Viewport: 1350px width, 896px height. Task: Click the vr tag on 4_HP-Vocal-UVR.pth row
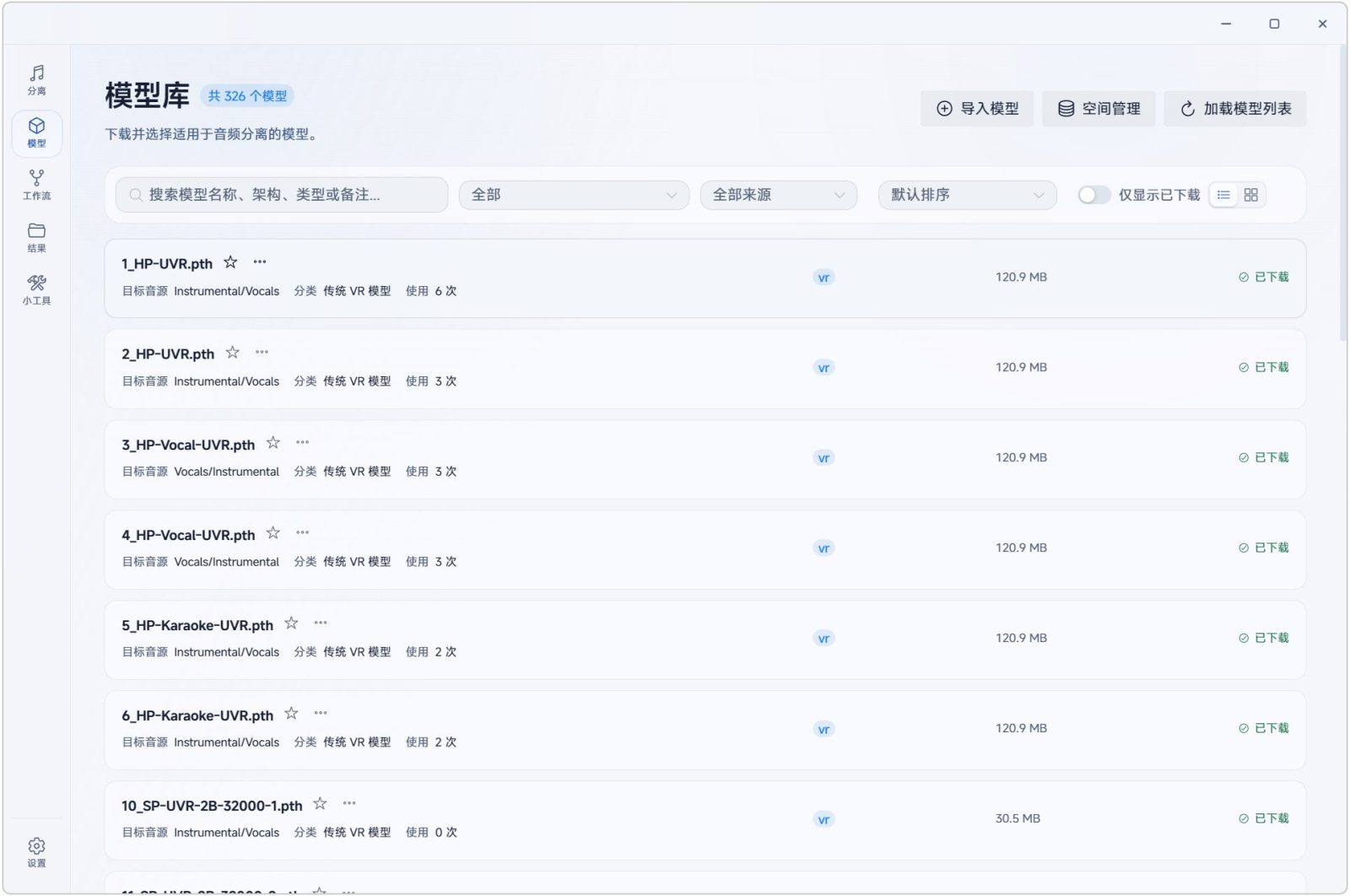(x=823, y=548)
